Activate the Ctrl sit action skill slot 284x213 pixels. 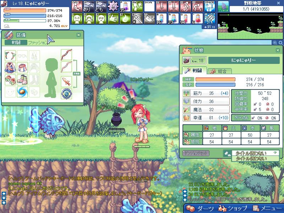point(77,6)
